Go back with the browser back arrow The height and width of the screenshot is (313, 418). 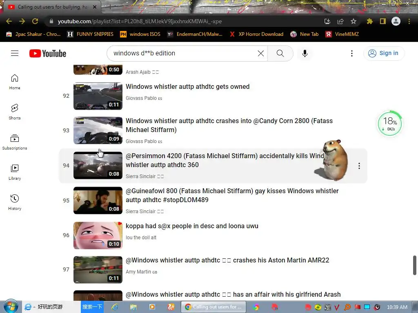coord(9,21)
